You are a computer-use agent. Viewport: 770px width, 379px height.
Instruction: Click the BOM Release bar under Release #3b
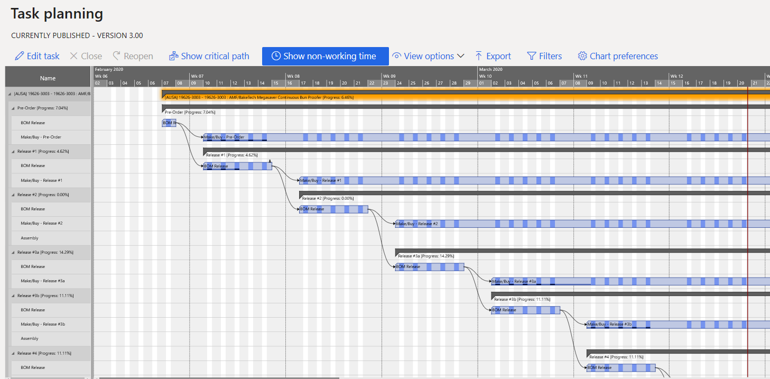click(x=525, y=310)
